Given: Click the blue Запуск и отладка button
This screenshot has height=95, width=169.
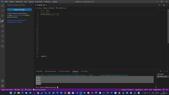Looking at the screenshot, I should 19,10.
